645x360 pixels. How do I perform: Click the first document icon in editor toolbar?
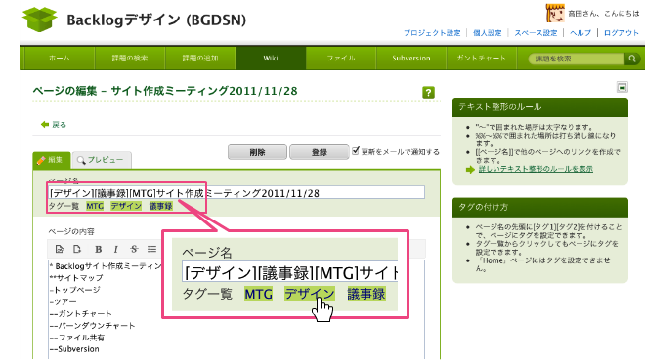click(60, 249)
